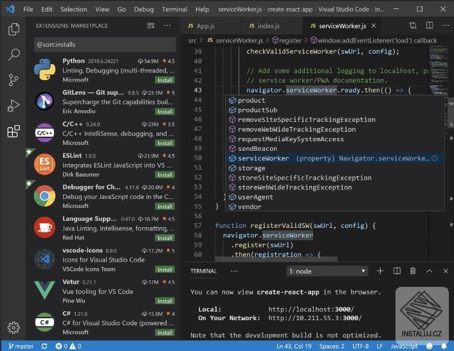Kill terminal with trash icon
Screen dimensions: 454x351
pyautogui.click(x=413, y=271)
